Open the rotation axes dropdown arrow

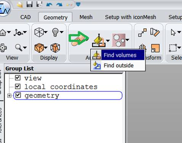click(x=25, y=32)
